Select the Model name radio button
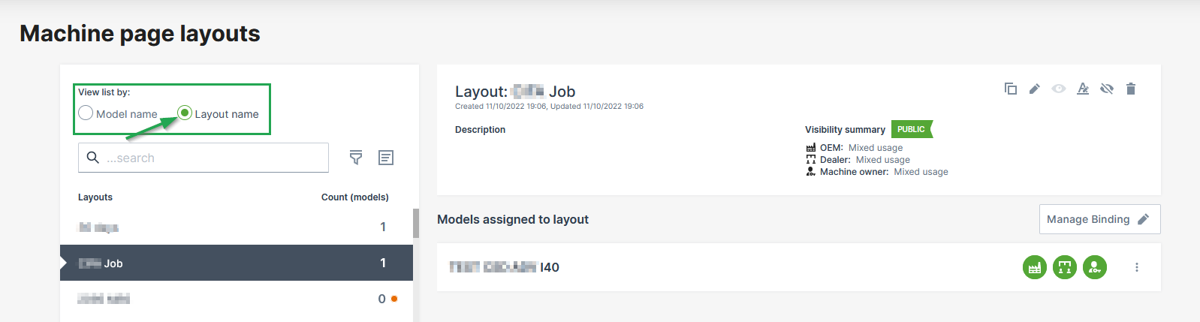Image resolution: width=1200 pixels, height=322 pixels. tap(86, 113)
